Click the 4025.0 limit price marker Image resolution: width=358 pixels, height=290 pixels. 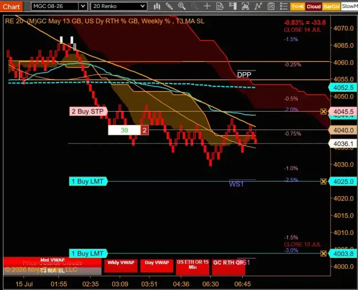click(x=343, y=182)
